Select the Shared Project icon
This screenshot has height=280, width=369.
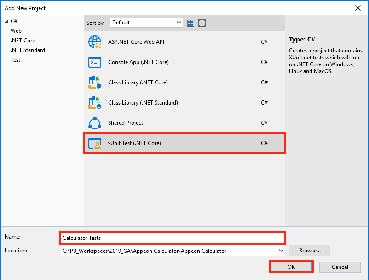(95, 123)
